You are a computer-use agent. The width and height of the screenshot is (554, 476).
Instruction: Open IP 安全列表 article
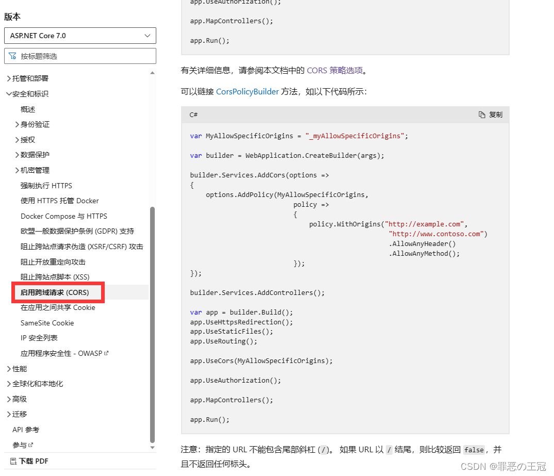(x=39, y=338)
